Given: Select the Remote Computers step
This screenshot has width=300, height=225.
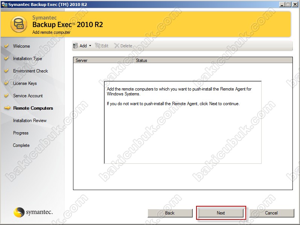Looking at the screenshot, I should click(33, 108).
